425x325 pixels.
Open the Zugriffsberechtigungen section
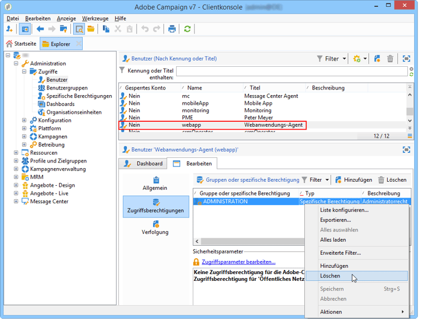point(156,206)
